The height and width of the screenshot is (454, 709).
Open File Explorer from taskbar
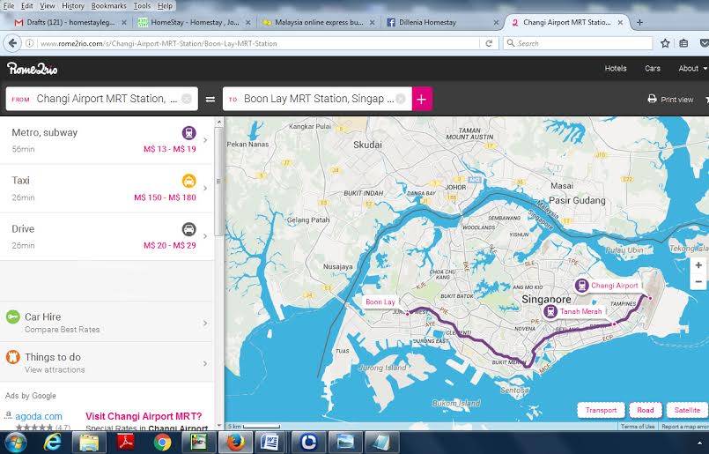point(89,443)
